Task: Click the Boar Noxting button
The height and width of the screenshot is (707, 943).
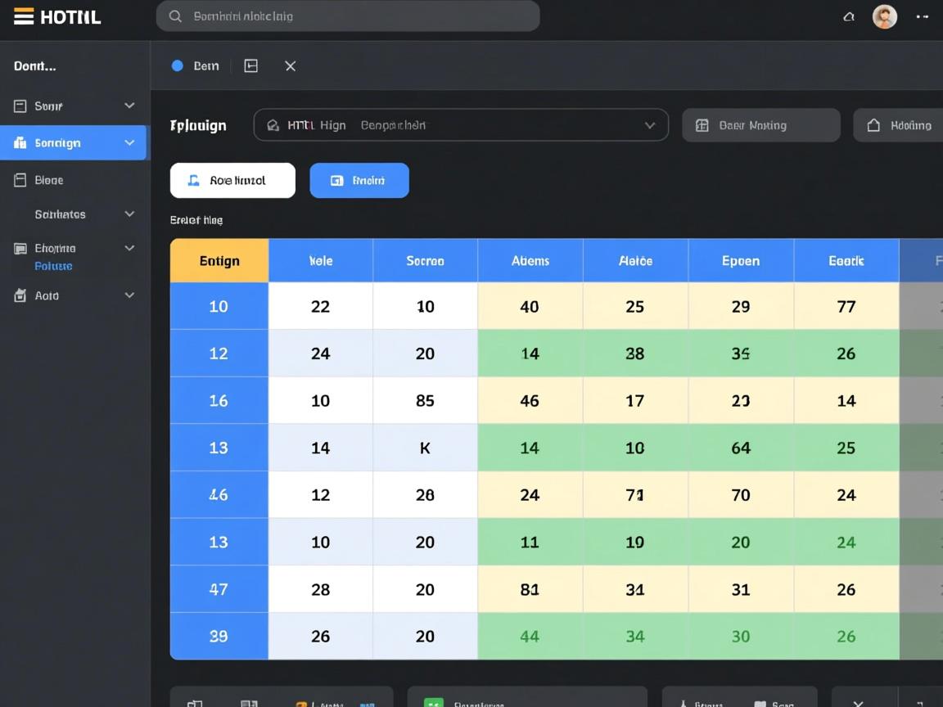Action: pyautogui.click(x=760, y=125)
